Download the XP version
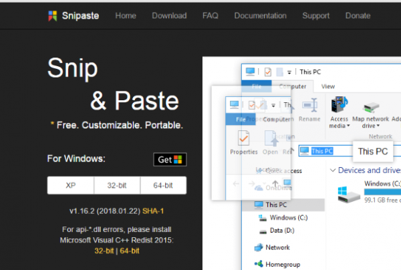This screenshot has height=270, width=401. (71, 185)
